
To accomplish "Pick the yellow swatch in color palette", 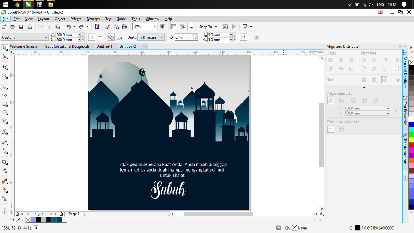I will pos(411,139).
